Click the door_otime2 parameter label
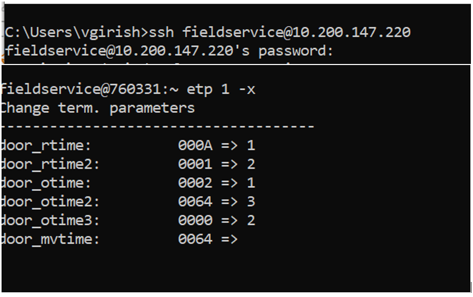Screen dimensions: 473x297 [50, 202]
